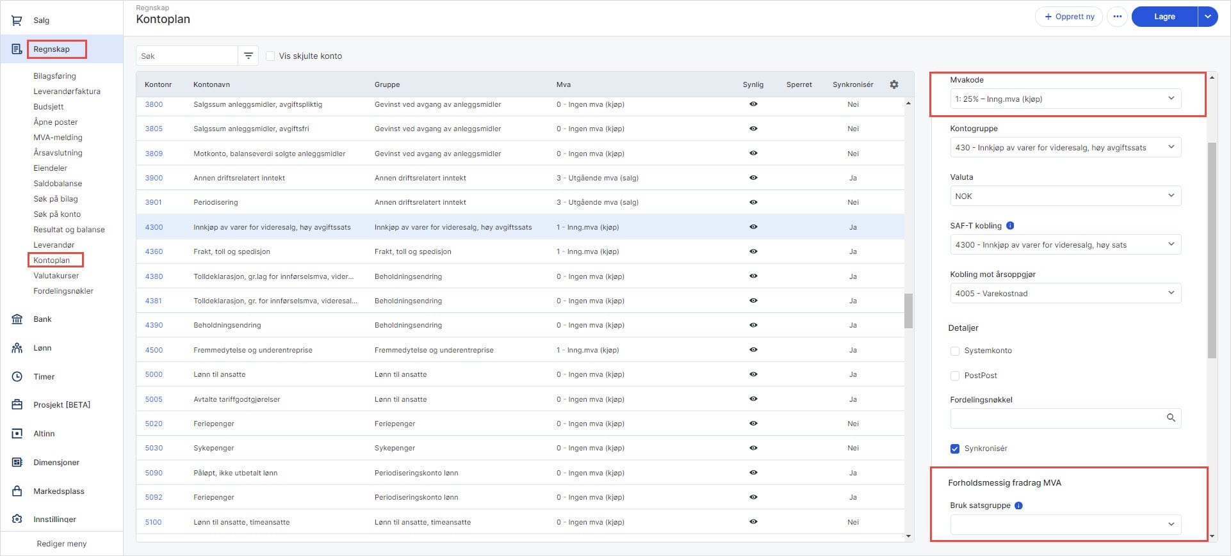Expand the Valuta NOK dropdown
The image size is (1231, 556).
point(1064,196)
